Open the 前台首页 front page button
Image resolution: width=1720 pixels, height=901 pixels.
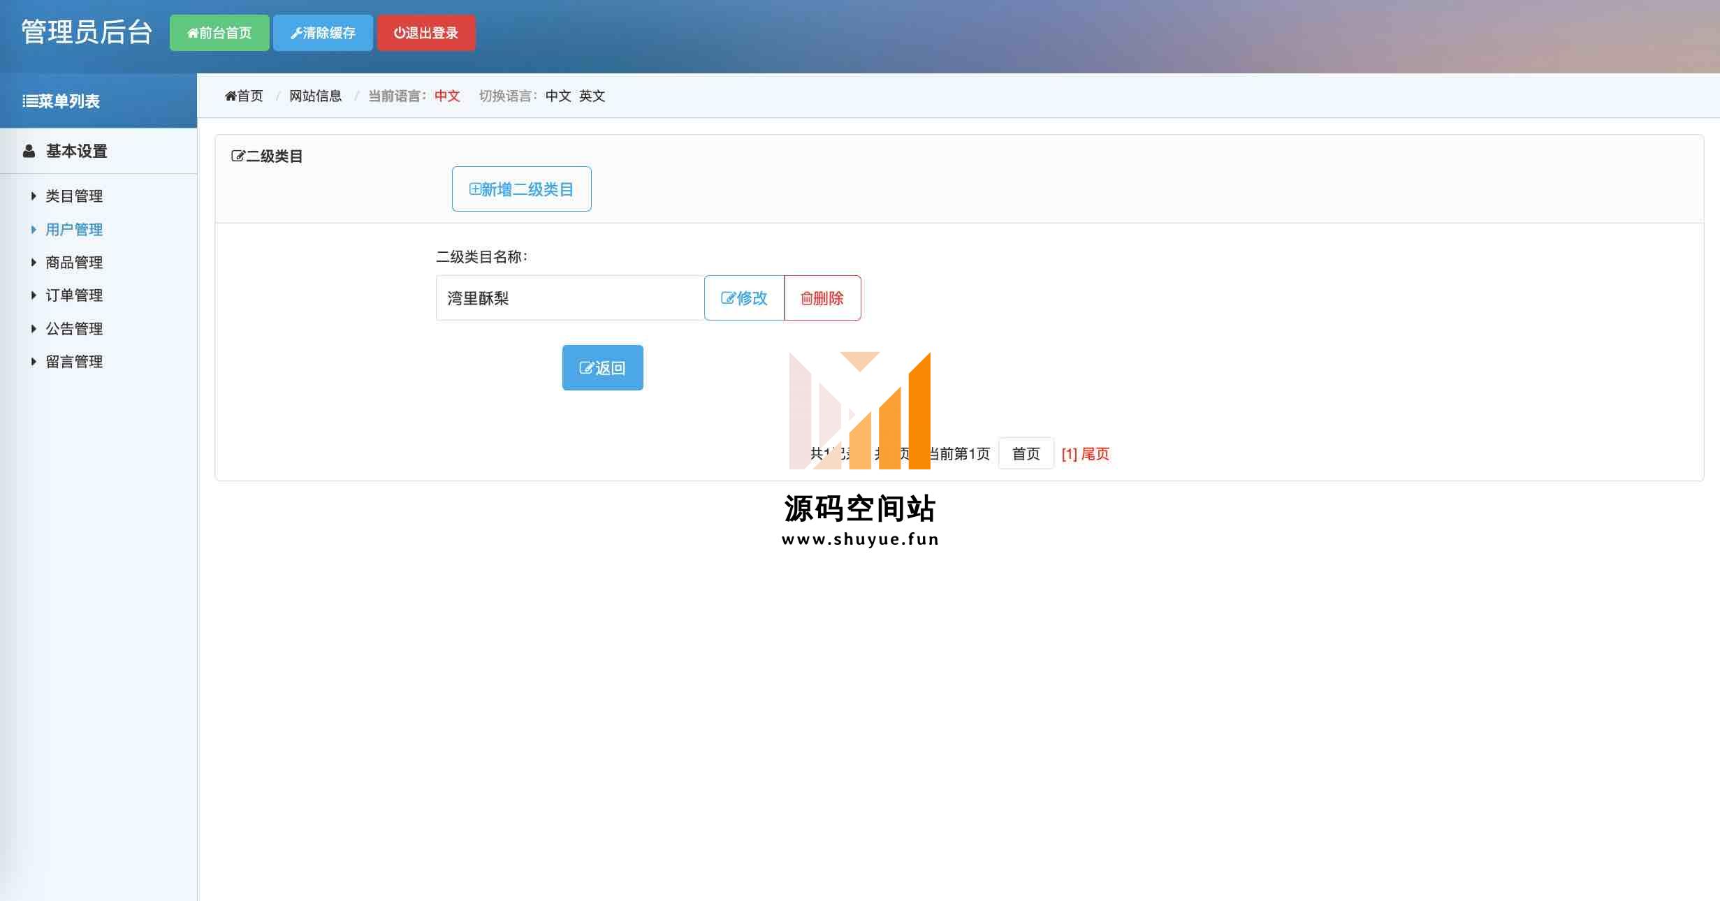click(x=219, y=33)
